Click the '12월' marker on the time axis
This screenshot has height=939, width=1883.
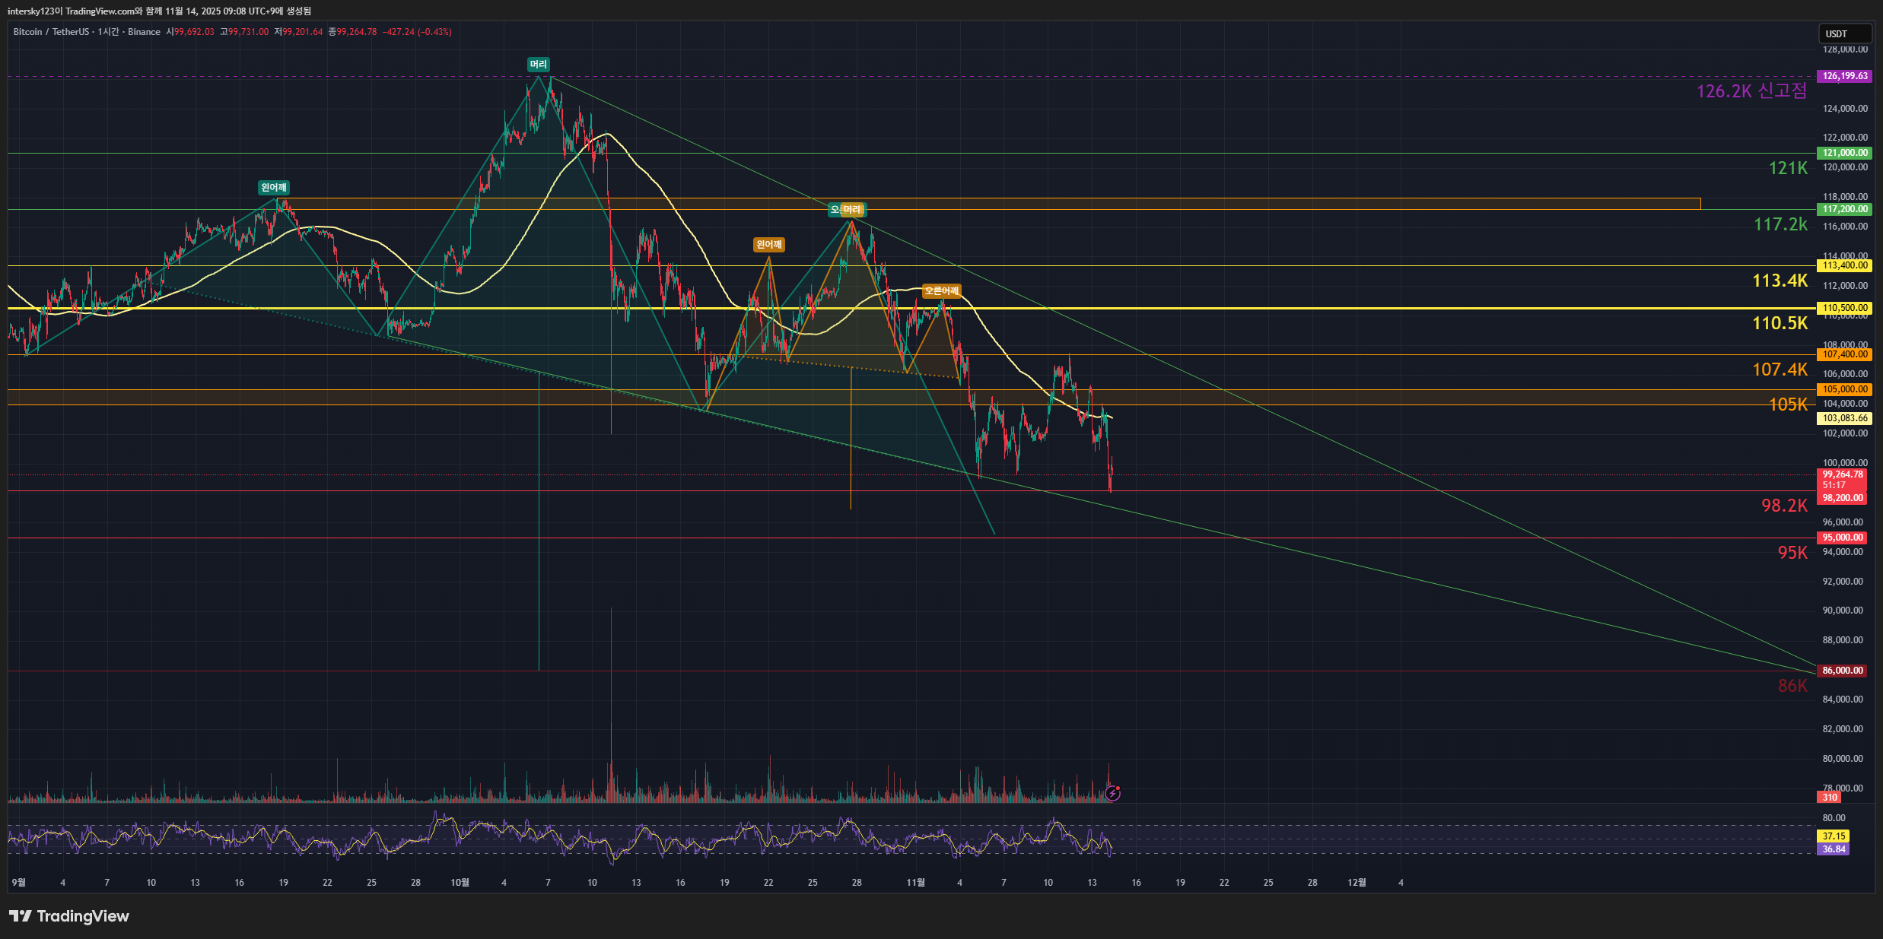pyautogui.click(x=1357, y=883)
